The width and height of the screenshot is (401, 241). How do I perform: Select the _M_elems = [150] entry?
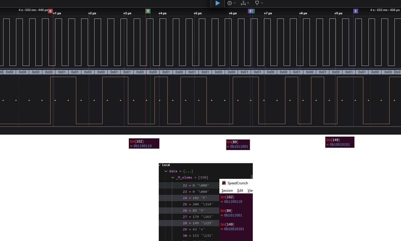[x=192, y=177]
